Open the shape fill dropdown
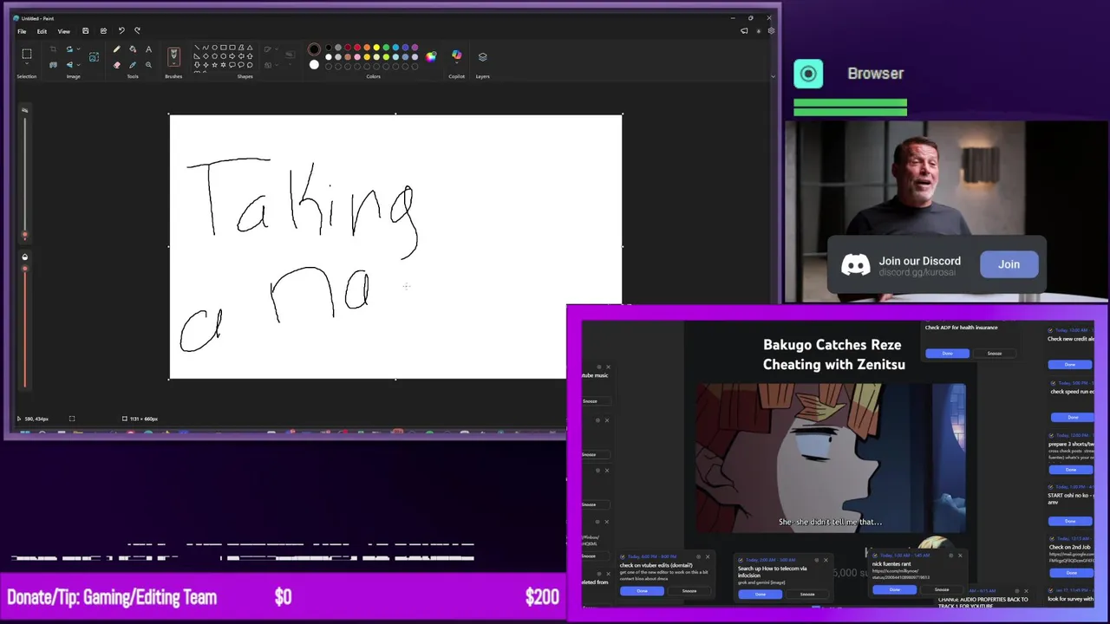Viewport: 1110px width, 624px height. click(277, 65)
